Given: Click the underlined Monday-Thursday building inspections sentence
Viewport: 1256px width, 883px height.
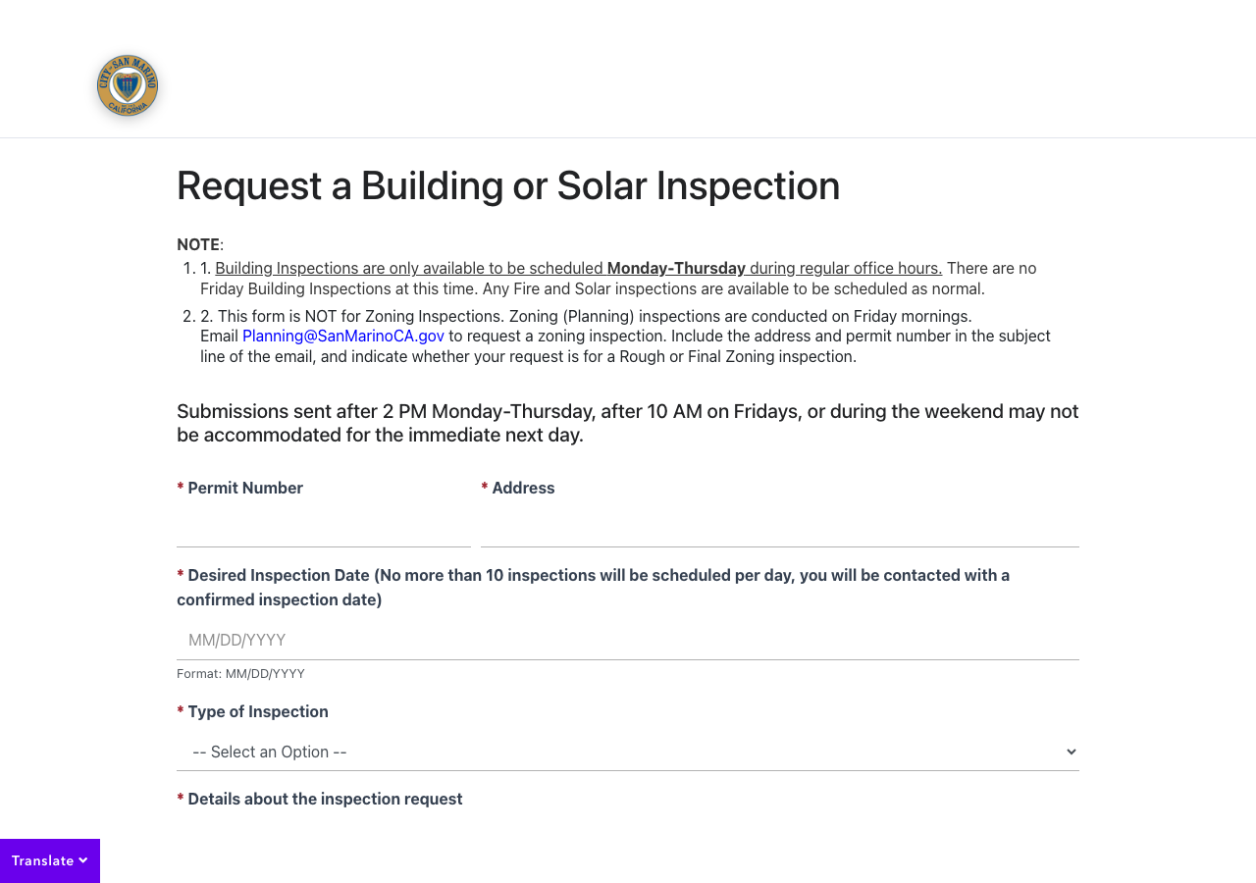Looking at the screenshot, I should (x=579, y=268).
